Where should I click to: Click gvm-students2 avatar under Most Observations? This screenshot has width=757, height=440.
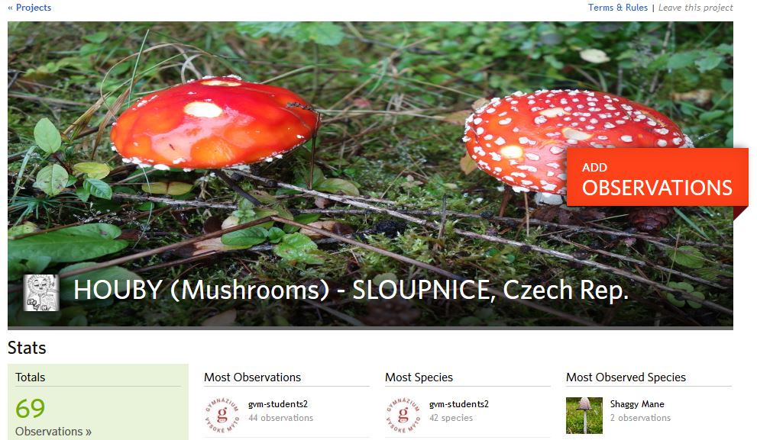pyautogui.click(x=222, y=415)
